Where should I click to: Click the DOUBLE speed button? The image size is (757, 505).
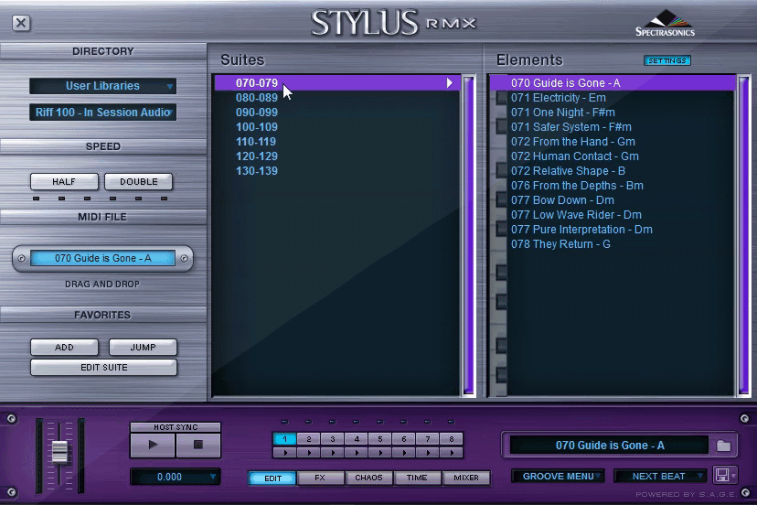coord(139,182)
